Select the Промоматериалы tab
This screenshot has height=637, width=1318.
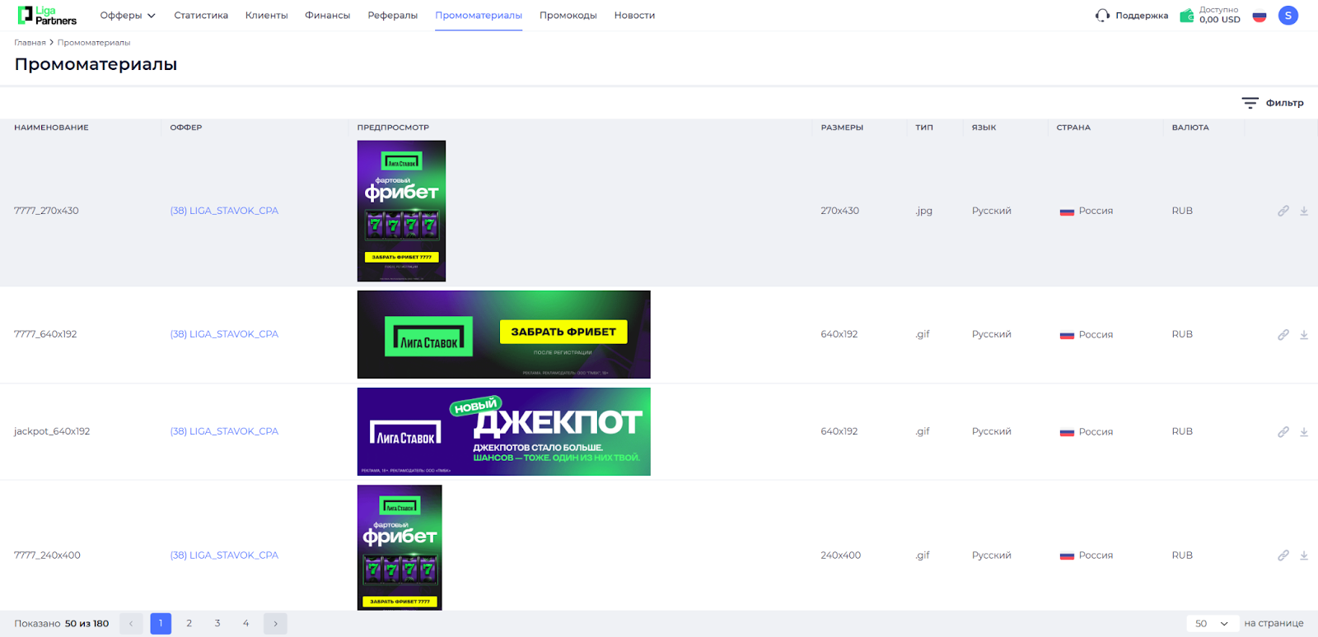[479, 16]
